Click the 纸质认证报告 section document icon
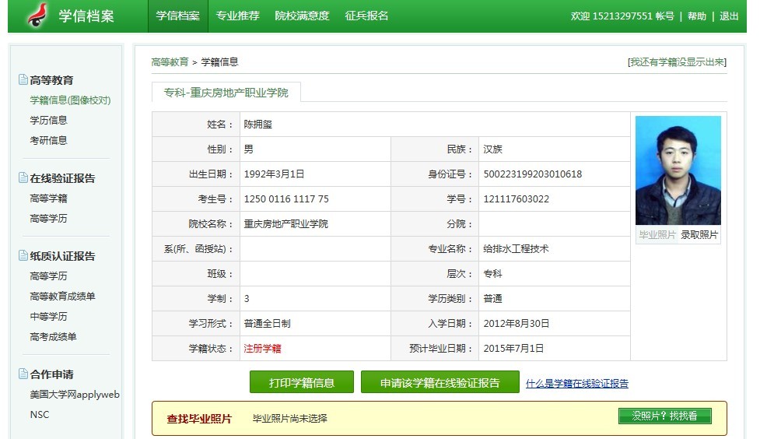Screen dimensions: 774x439 pos(23,255)
